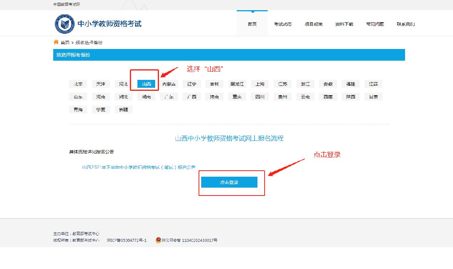Viewport: 453px width, 269px height.
Task: Select province 江西
Action: point(373,84)
